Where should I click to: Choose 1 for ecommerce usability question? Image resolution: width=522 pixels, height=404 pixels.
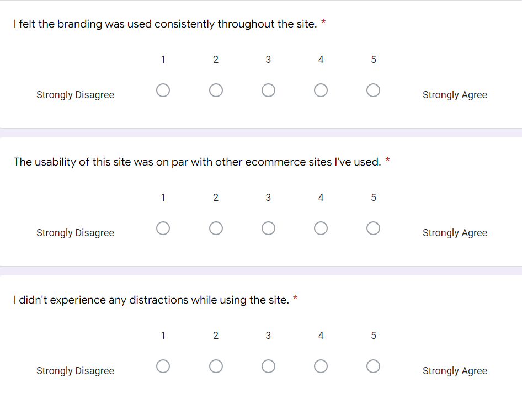point(163,228)
